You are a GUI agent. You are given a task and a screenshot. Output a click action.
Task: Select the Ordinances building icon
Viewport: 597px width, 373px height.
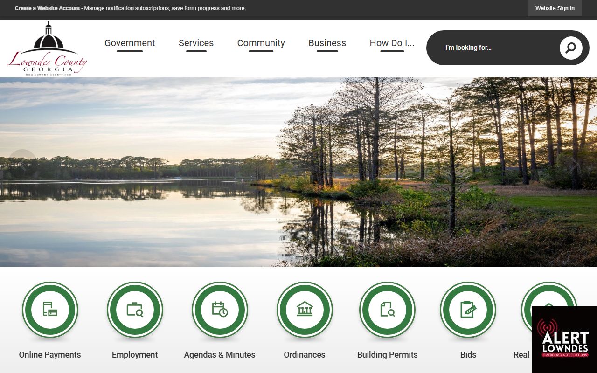pyautogui.click(x=305, y=310)
